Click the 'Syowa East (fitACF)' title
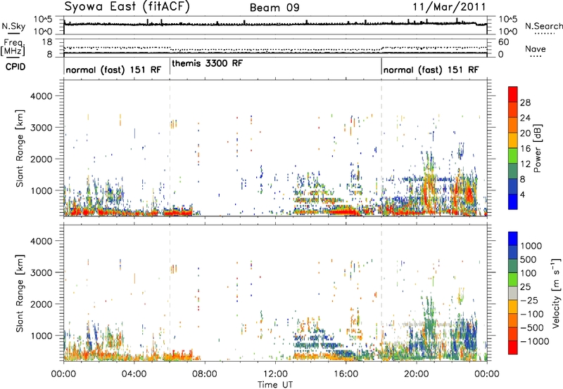The image size is (563, 389). [127, 7]
